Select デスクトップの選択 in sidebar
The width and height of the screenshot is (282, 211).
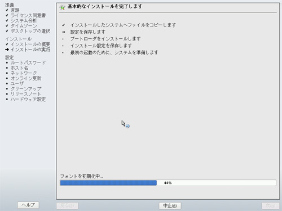point(30,31)
